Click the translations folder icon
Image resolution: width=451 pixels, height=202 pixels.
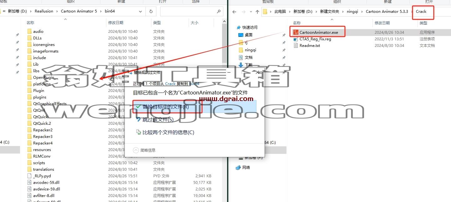pos(30,169)
